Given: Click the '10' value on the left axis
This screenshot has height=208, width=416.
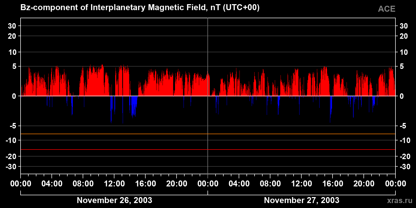Looking at the screenshot, I should (12, 52).
